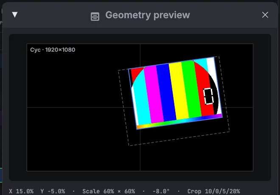Close the Geometry preview panel

(265, 15)
